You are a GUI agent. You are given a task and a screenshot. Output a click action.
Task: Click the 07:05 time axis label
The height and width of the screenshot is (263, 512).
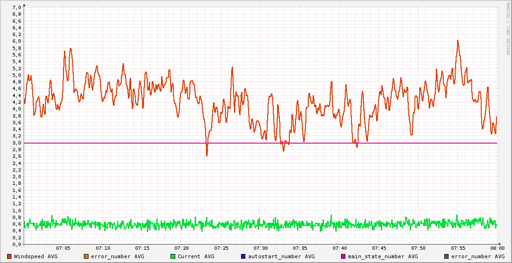[x=63, y=248]
